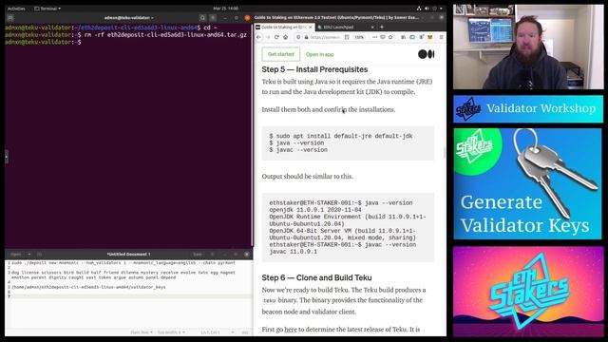Open the Ln/Col position dropdown
608x342 pixels.
pyautogui.click(x=218, y=332)
